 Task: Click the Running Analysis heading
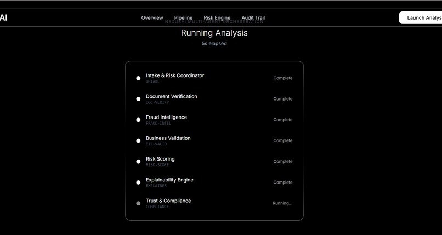pos(214,33)
